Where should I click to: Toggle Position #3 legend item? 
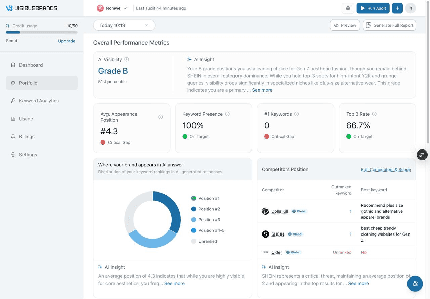(x=206, y=220)
